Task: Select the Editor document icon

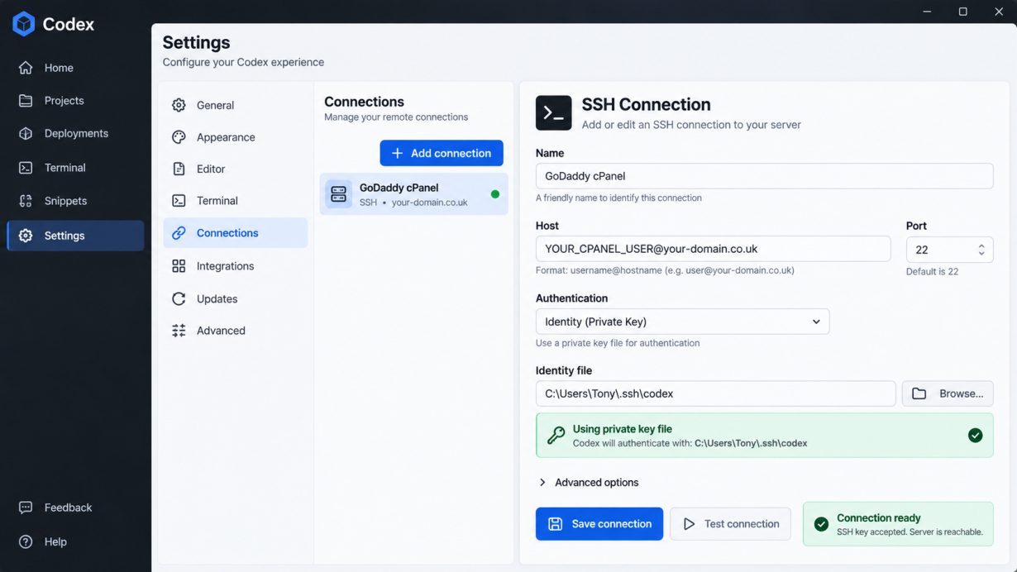Action: click(179, 169)
